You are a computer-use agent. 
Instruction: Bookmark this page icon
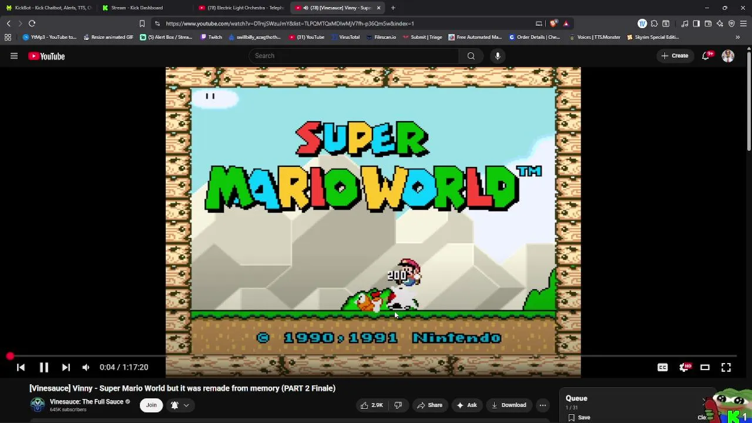[x=142, y=23]
